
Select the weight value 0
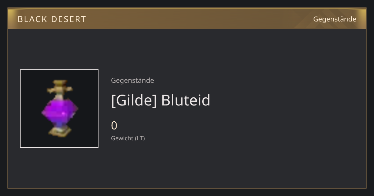tap(114, 126)
